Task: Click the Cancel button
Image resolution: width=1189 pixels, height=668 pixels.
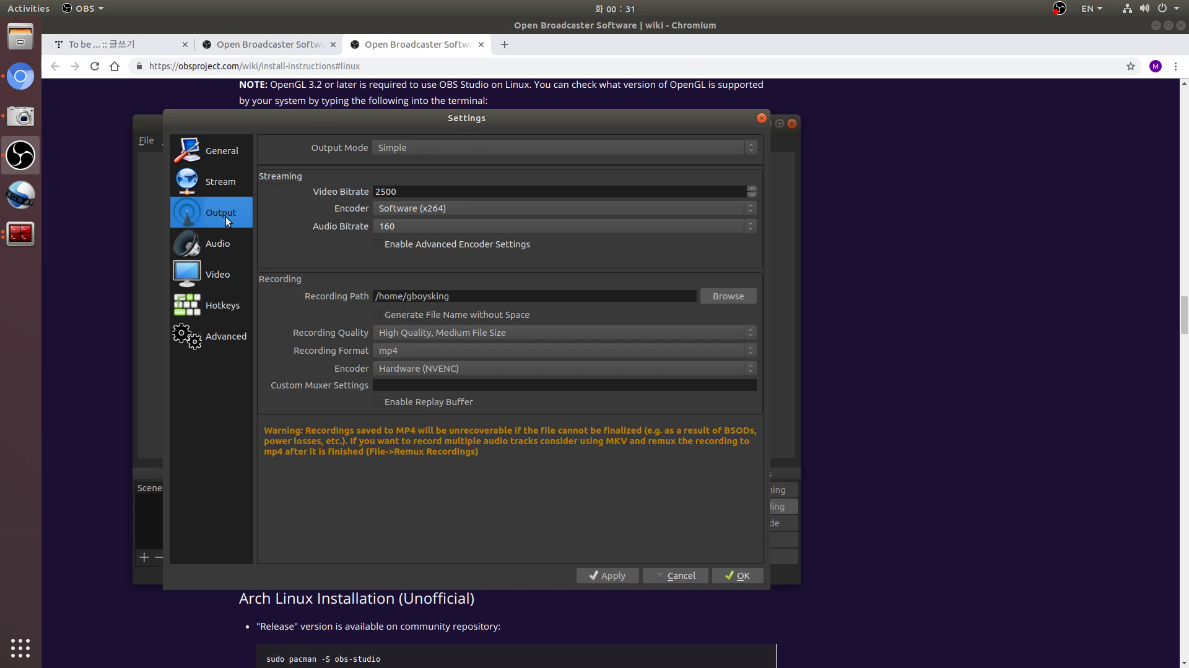Action: (x=675, y=576)
